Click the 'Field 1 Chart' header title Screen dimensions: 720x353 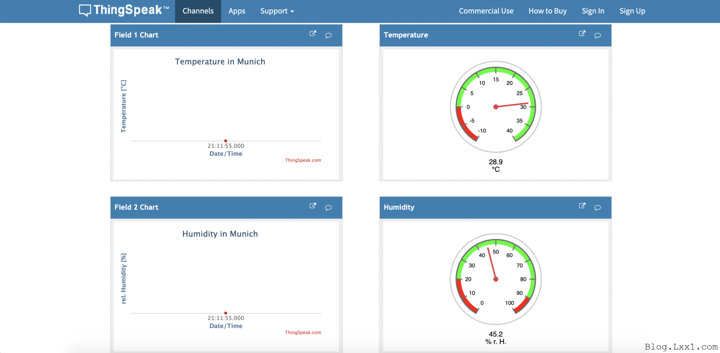[136, 35]
